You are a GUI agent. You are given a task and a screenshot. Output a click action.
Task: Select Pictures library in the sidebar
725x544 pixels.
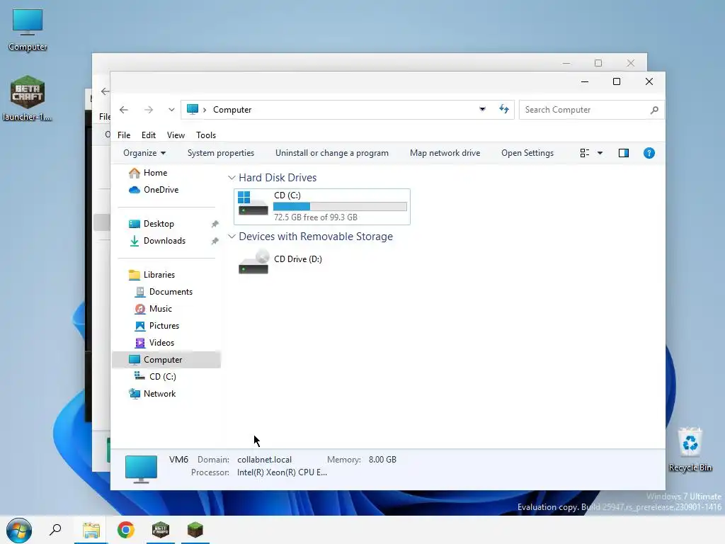click(x=164, y=326)
